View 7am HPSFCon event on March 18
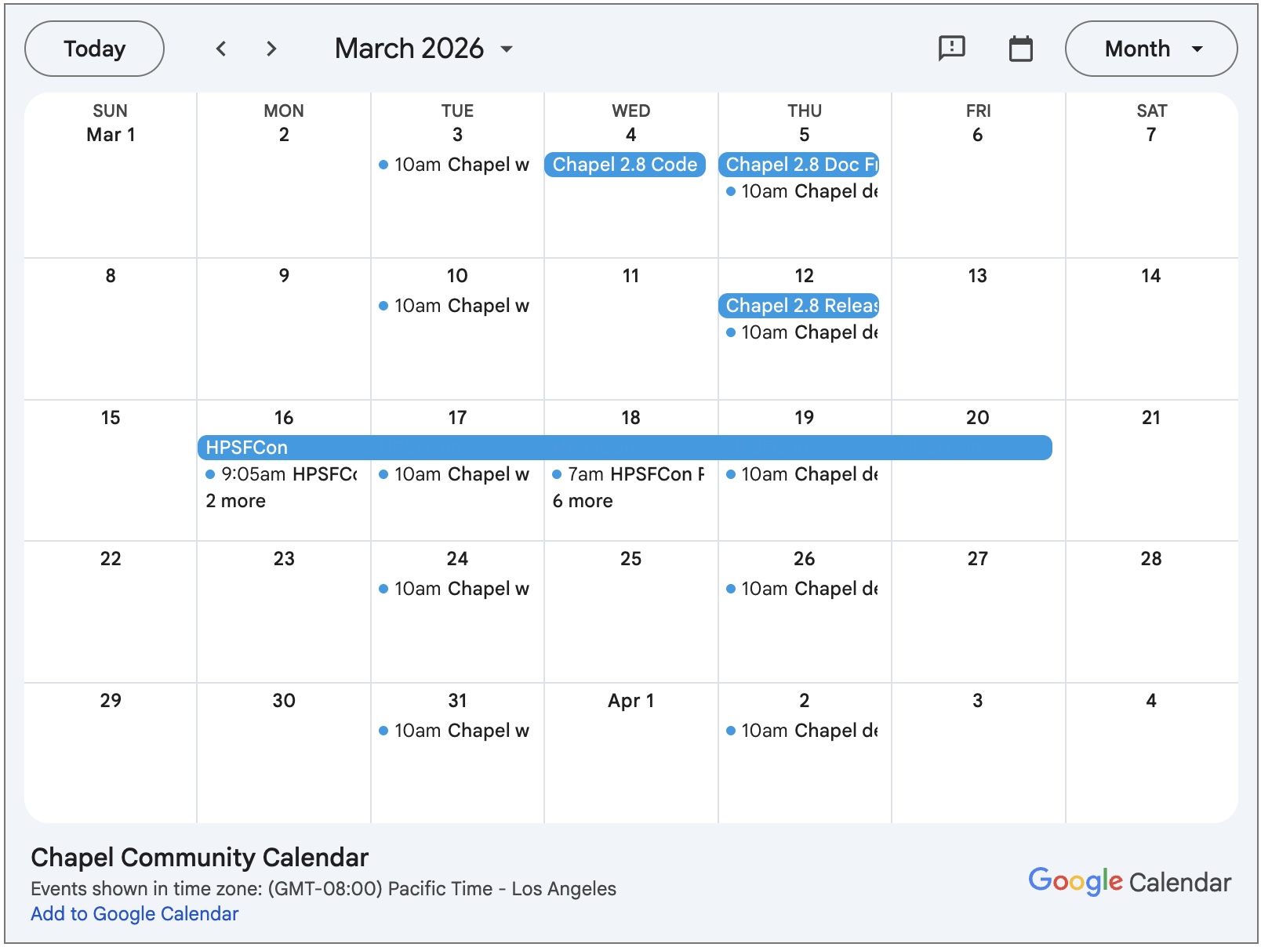 629,474
